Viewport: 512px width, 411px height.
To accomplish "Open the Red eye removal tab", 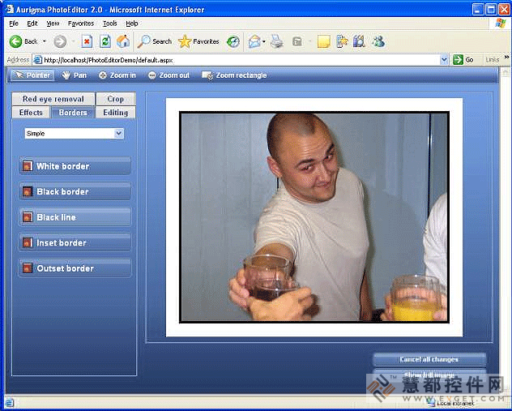I will [53, 99].
